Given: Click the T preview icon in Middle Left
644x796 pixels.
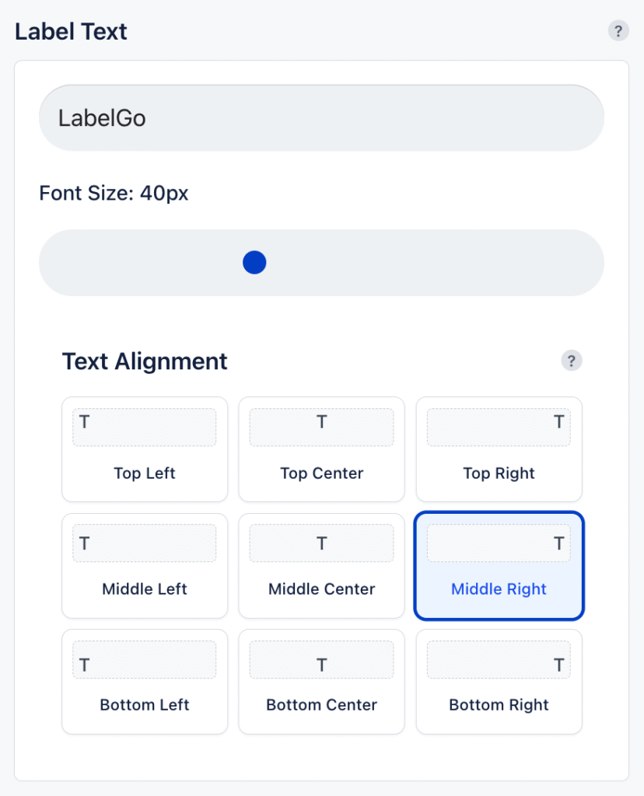Looking at the screenshot, I should 84,543.
